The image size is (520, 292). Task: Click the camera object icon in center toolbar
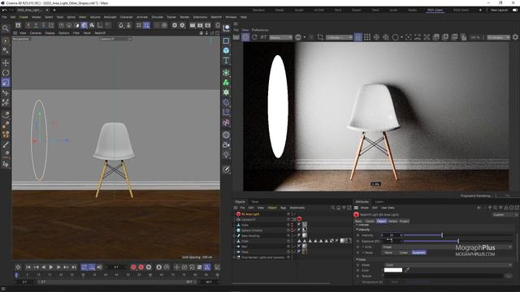[226, 144]
